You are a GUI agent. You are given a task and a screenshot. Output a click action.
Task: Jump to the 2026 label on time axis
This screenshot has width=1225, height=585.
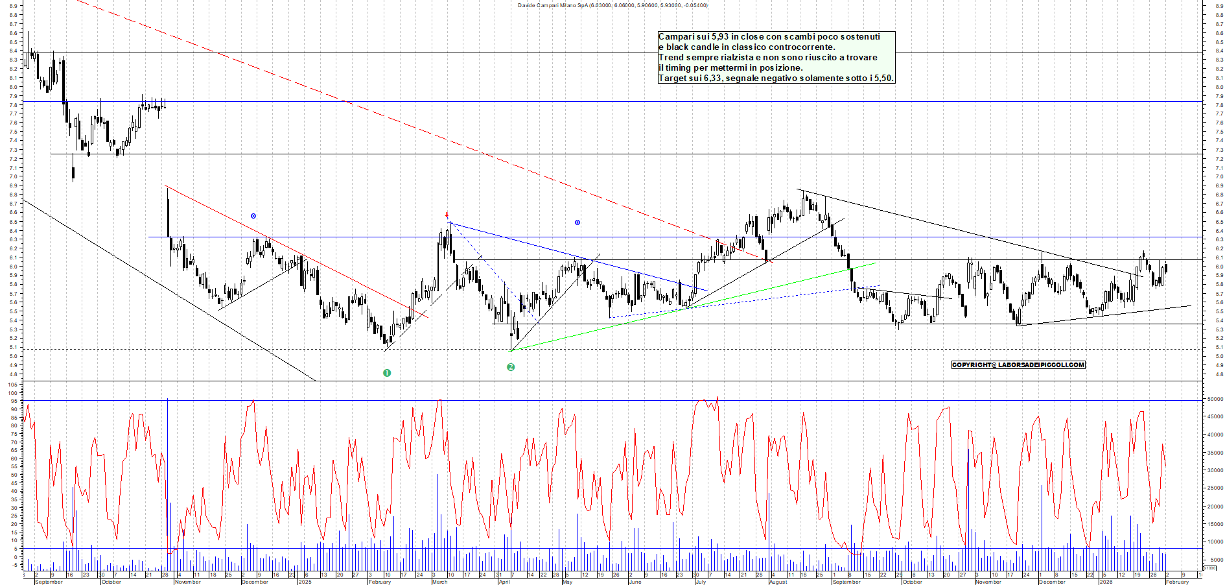point(1106,582)
